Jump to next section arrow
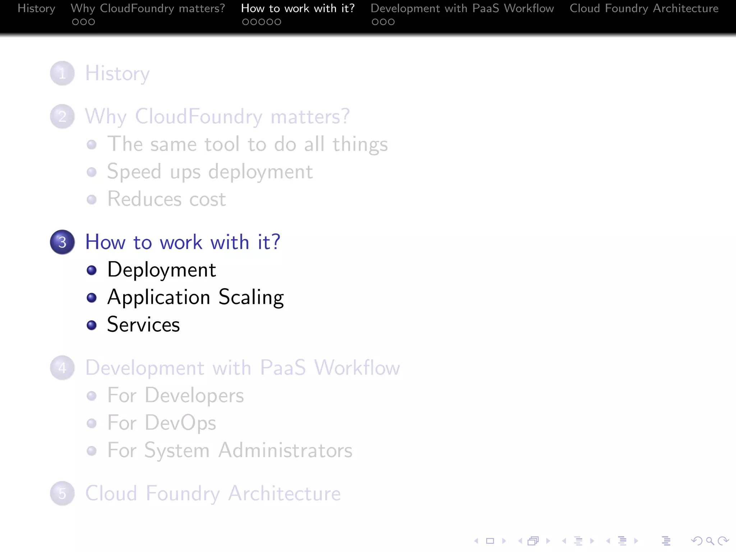This screenshot has height=552, width=736. (636, 541)
